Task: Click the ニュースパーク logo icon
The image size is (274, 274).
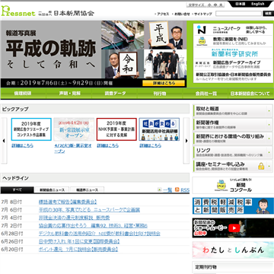Action: 202,30
